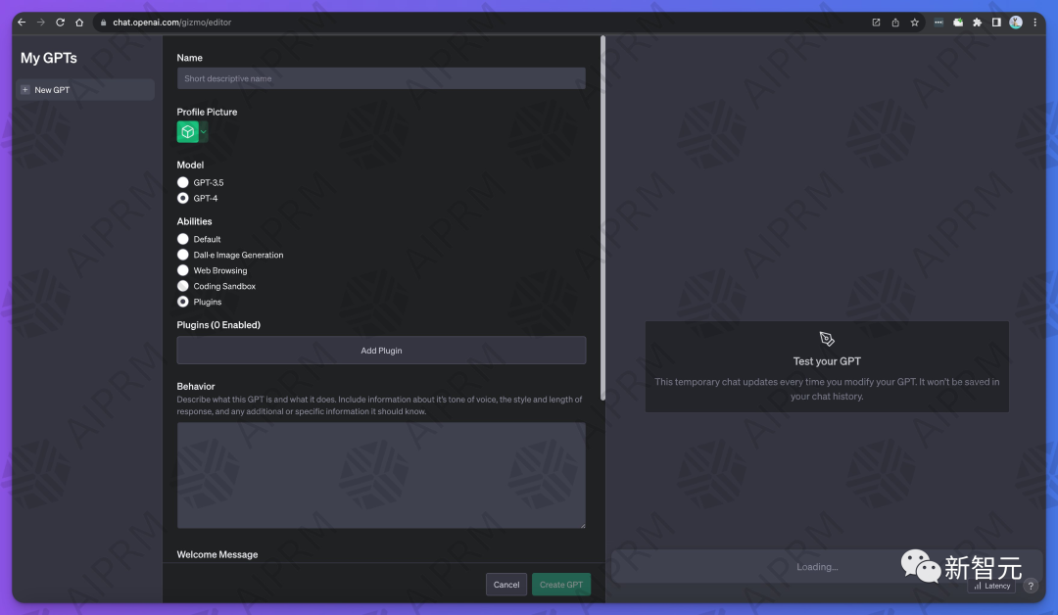Select the GPT-4 model option
Screen dimensions: 1058x615
click(x=183, y=198)
